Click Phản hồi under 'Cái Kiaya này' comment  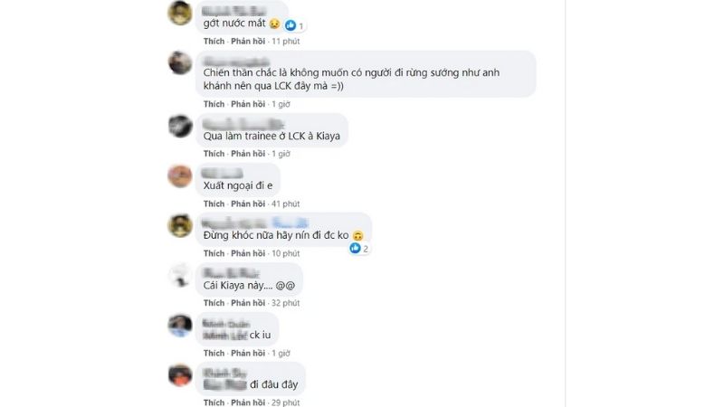tap(248, 303)
